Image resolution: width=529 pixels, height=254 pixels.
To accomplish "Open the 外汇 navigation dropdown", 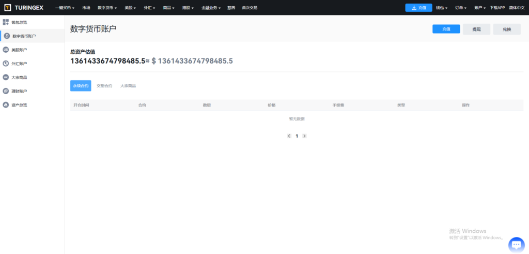I will tap(149, 8).
